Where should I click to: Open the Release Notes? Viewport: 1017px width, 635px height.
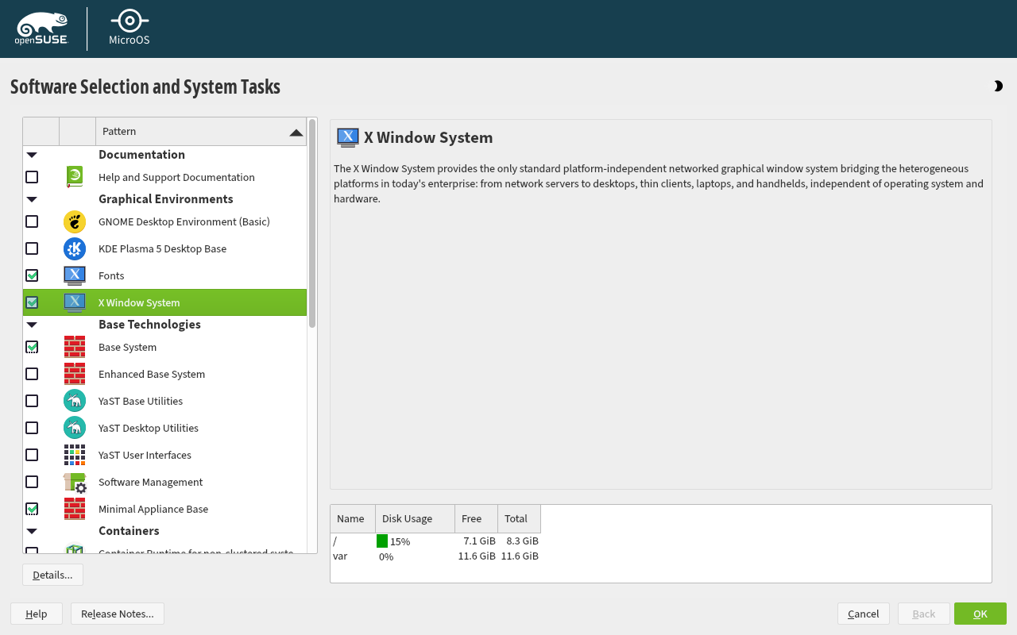[118, 614]
